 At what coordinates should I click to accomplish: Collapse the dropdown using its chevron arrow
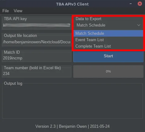[x=139, y=25]
